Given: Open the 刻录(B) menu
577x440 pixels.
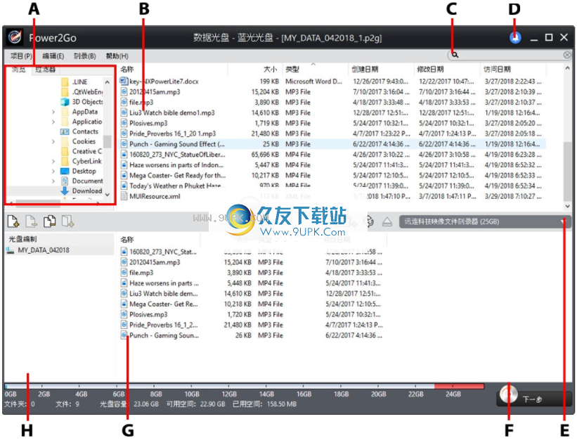Looking at the screenshot, I should 84,56.
